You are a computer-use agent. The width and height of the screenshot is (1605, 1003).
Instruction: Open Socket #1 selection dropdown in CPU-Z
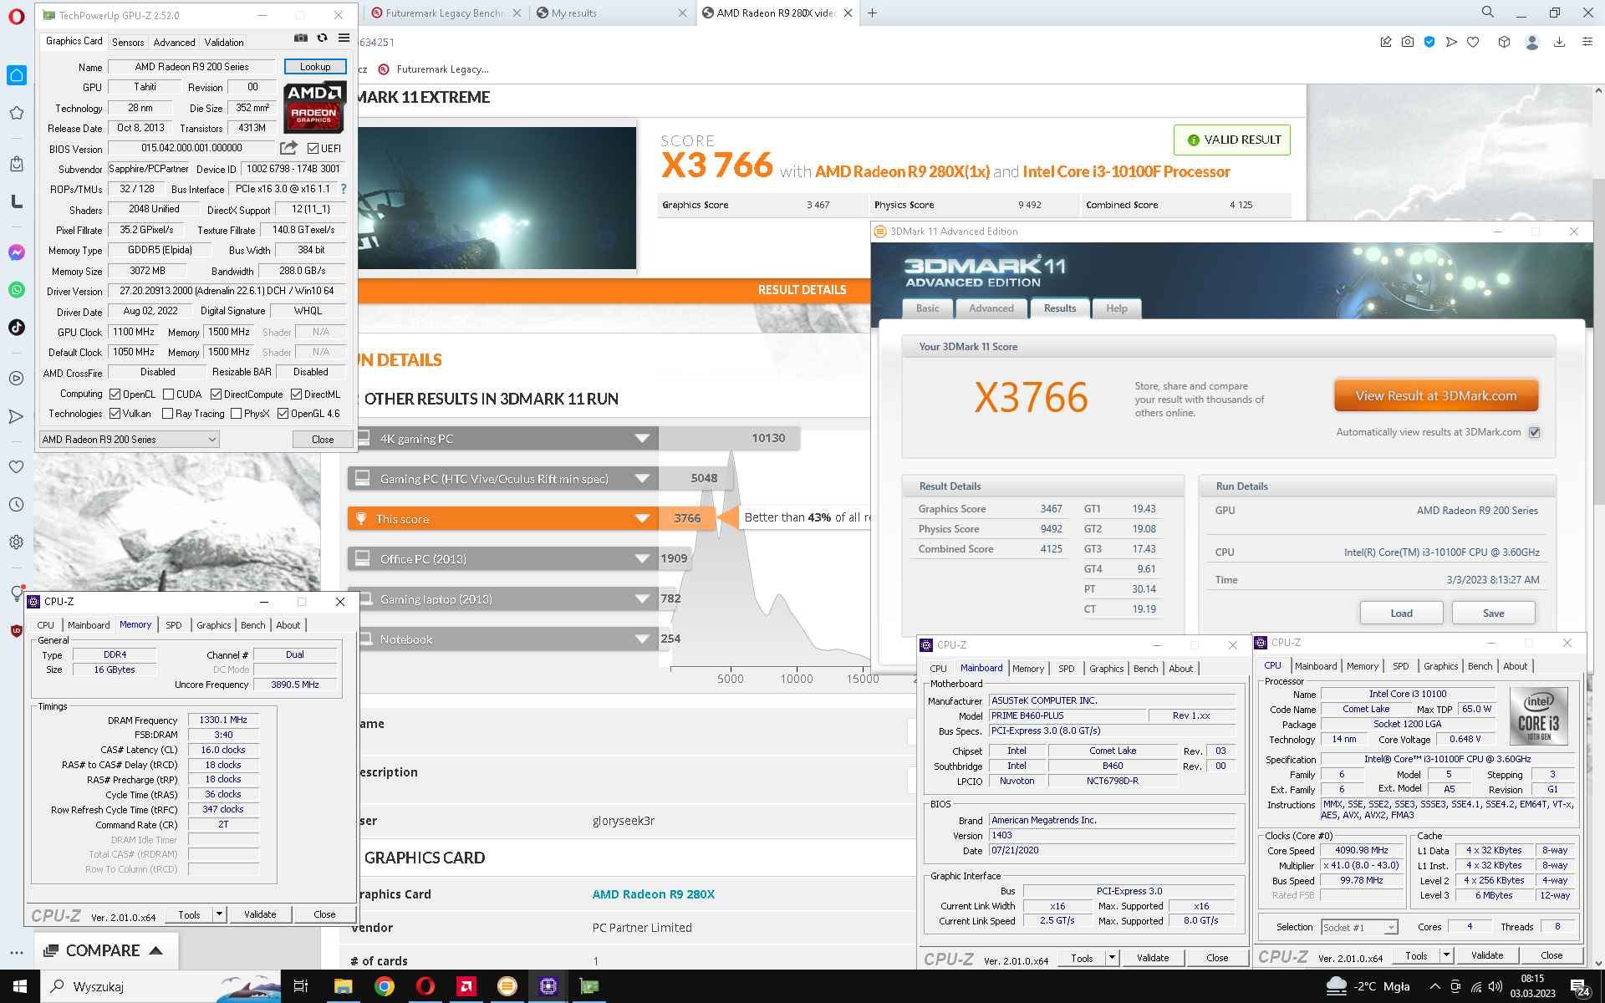[1359, 927]
